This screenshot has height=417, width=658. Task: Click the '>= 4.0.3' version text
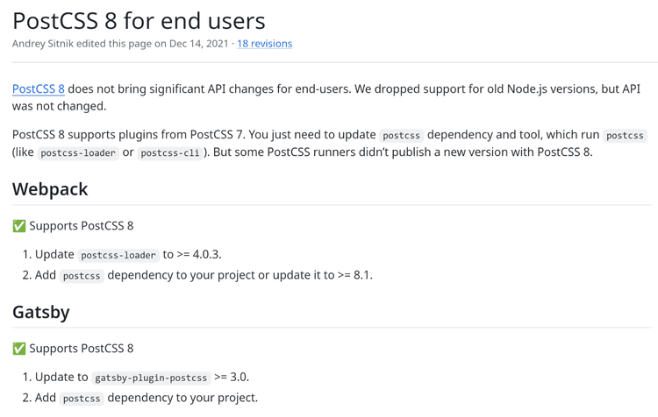[199, 255]
